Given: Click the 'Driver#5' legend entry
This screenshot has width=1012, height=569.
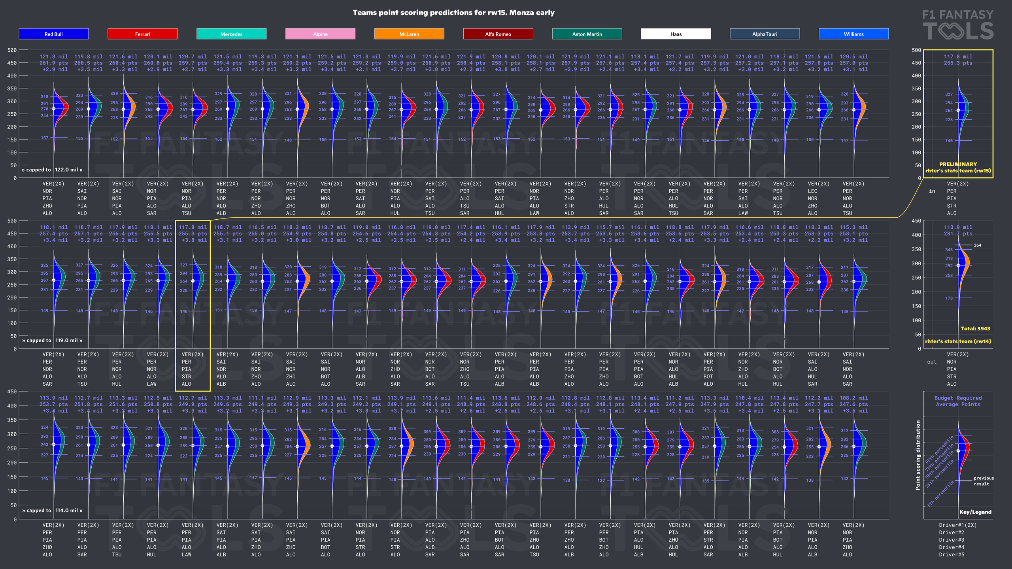Looking at the screenshot, I should 952,554.
